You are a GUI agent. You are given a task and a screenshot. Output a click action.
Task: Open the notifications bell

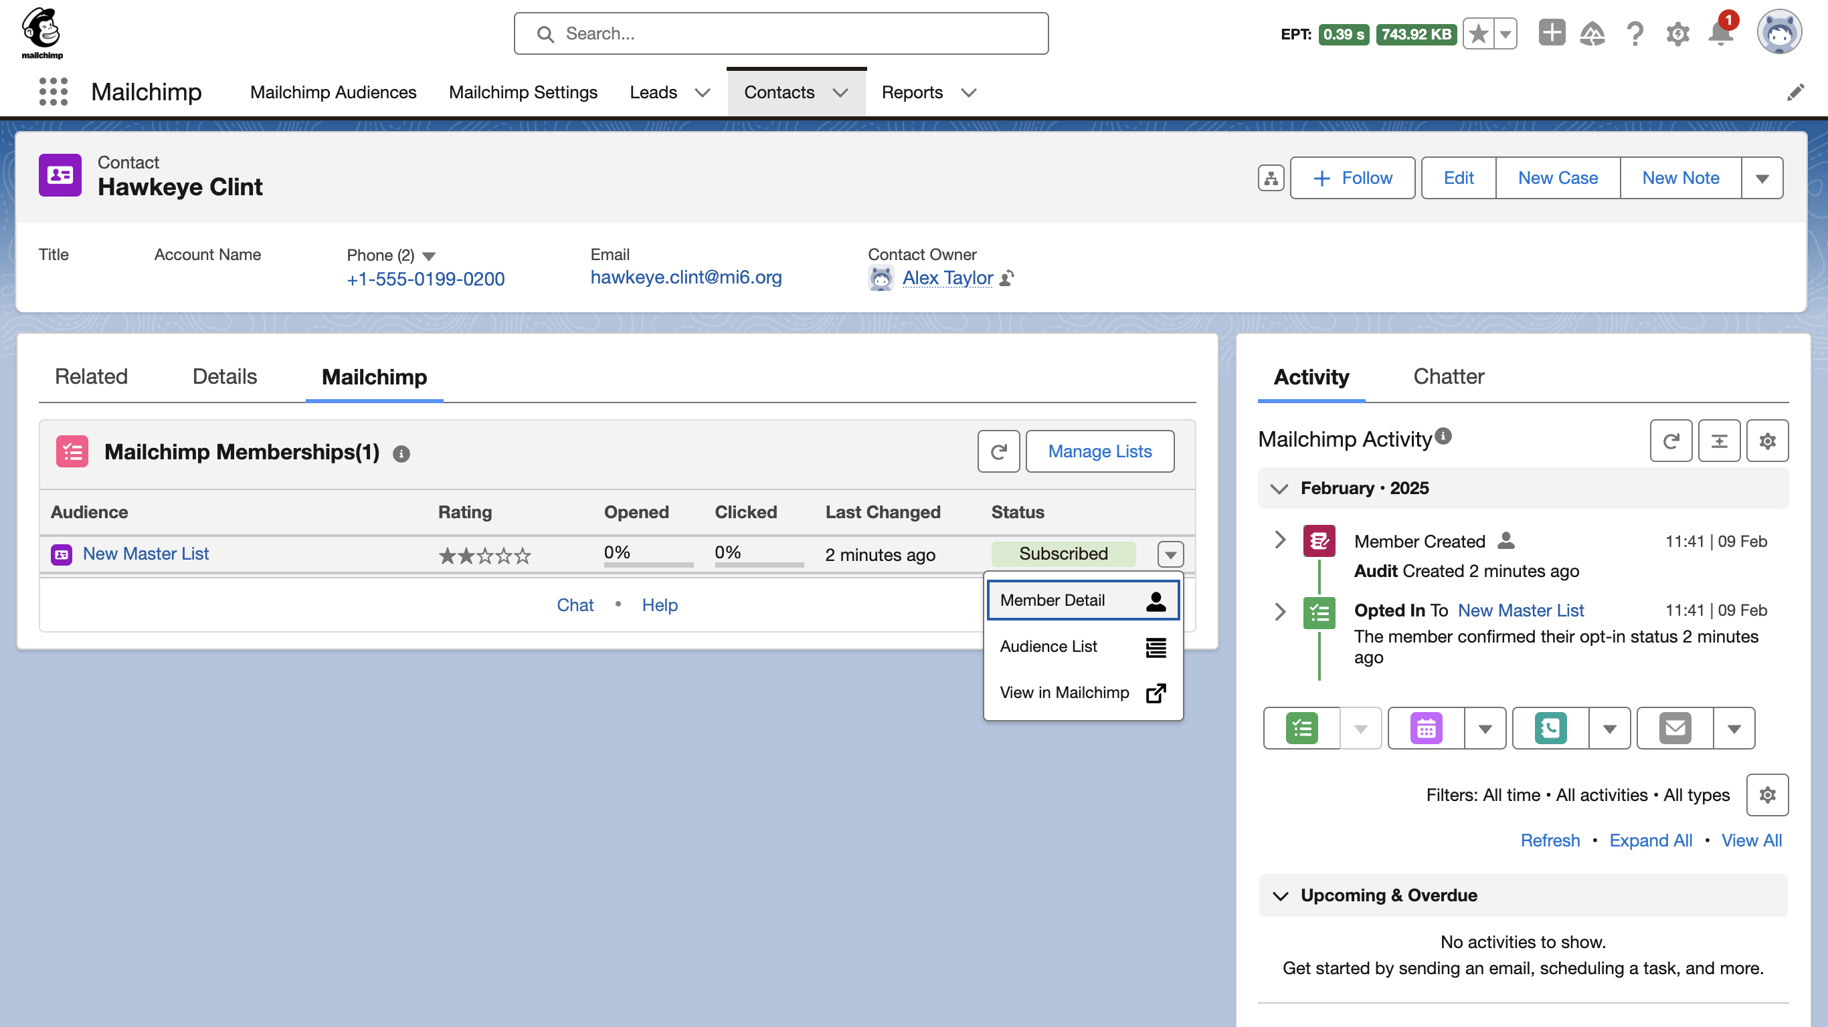[x=1721, y=33]
